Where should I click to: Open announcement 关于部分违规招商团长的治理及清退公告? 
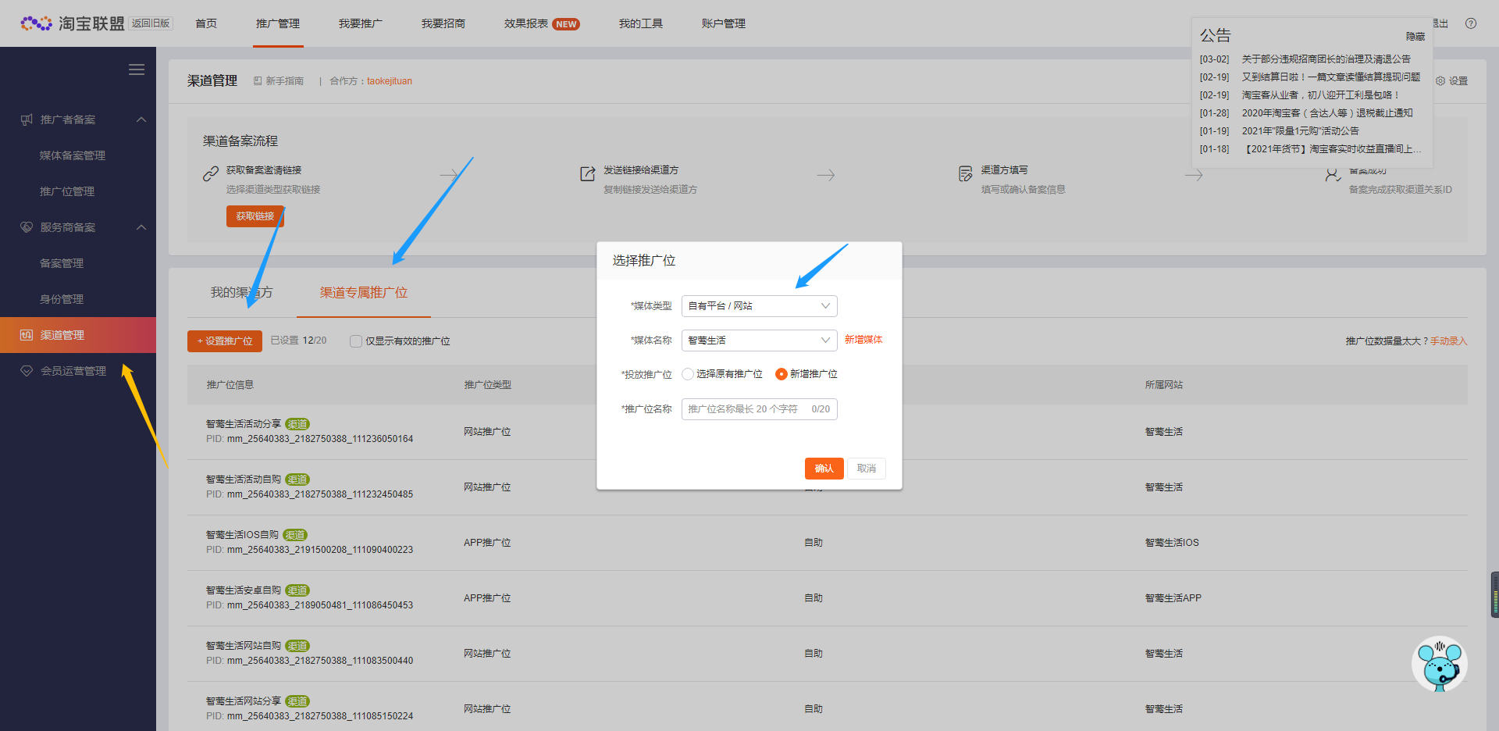(x=1326, y=59)
